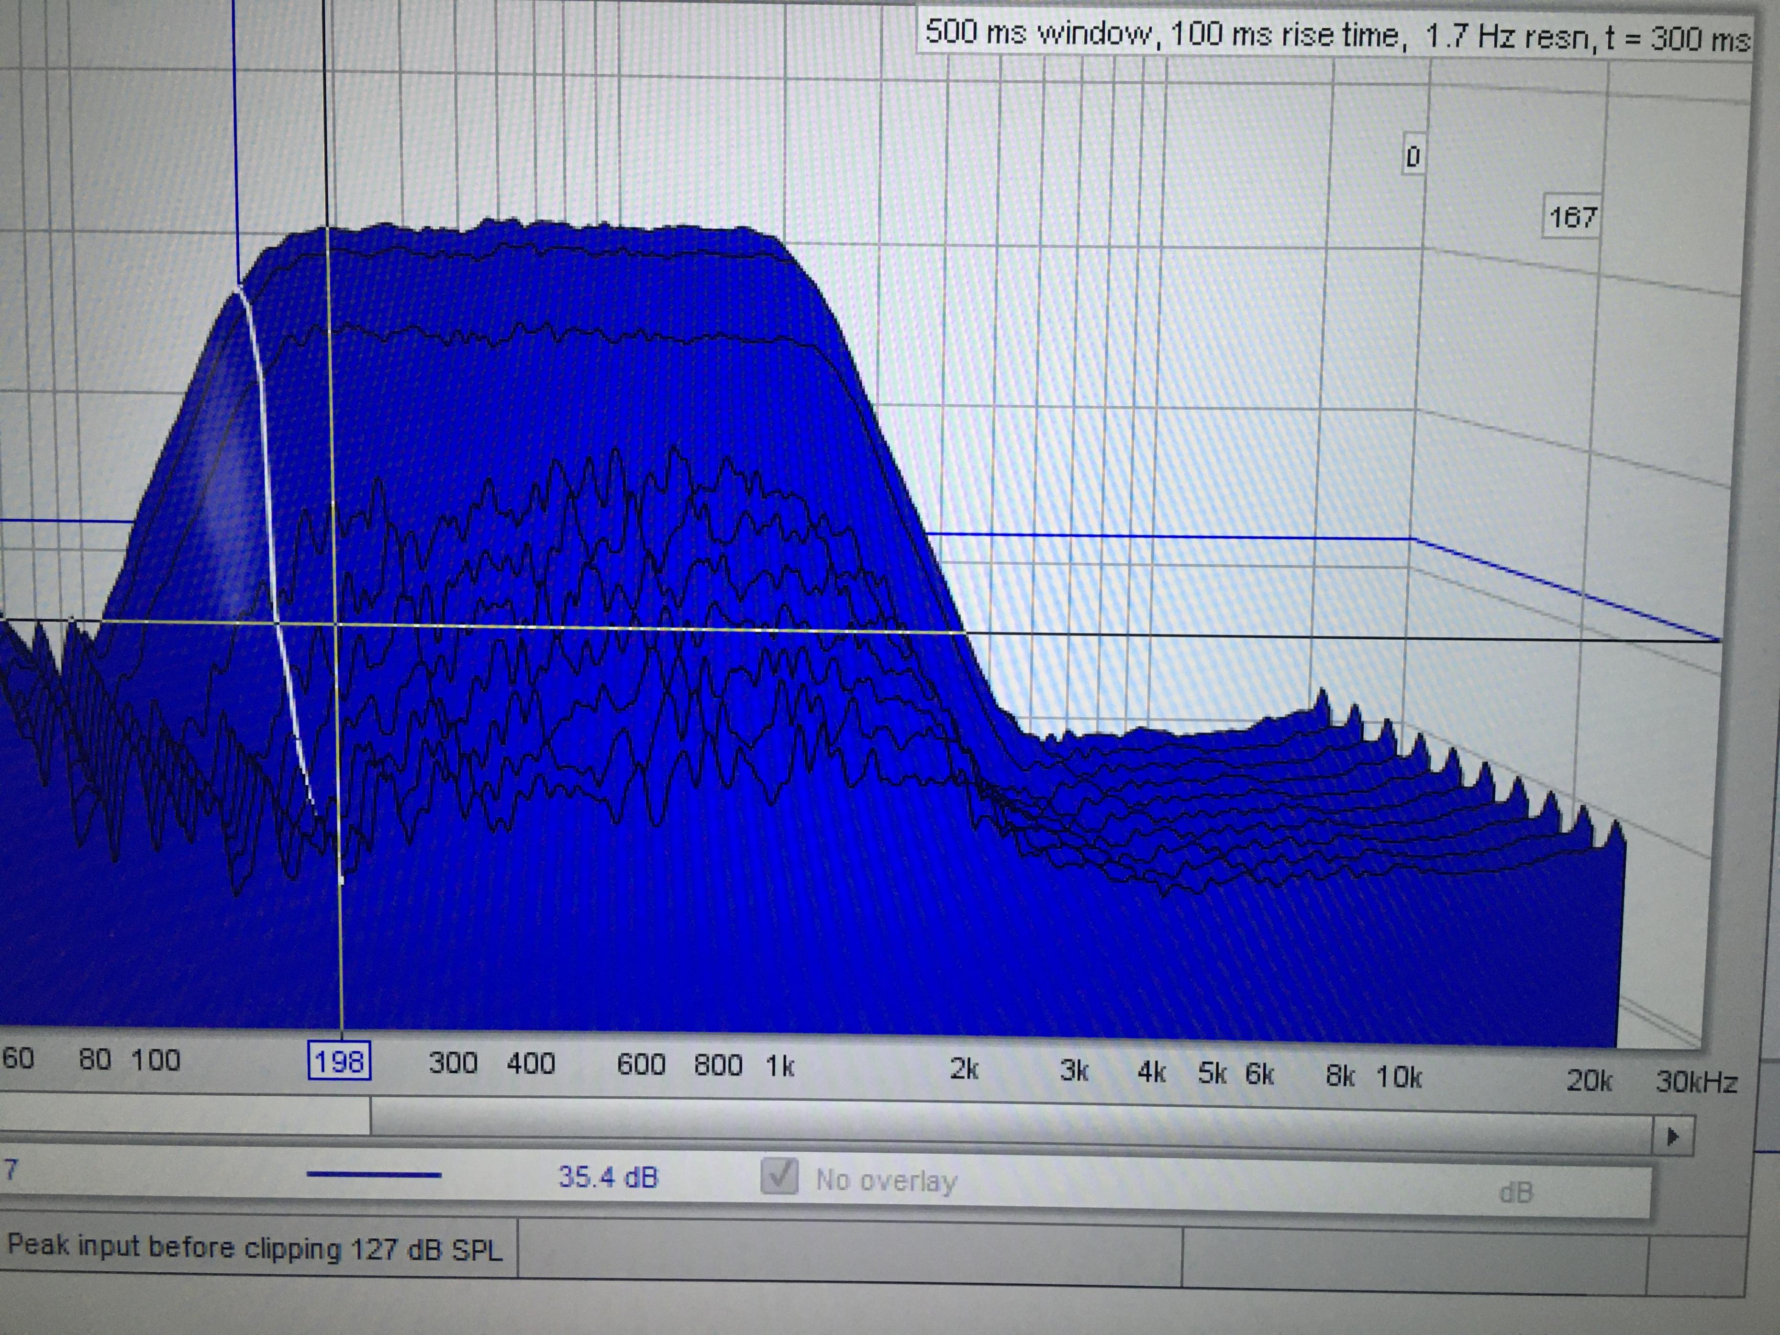Toggle the No overlay checkbox
This screenshot has height=1335, width=1780.
pos(779,1177)
